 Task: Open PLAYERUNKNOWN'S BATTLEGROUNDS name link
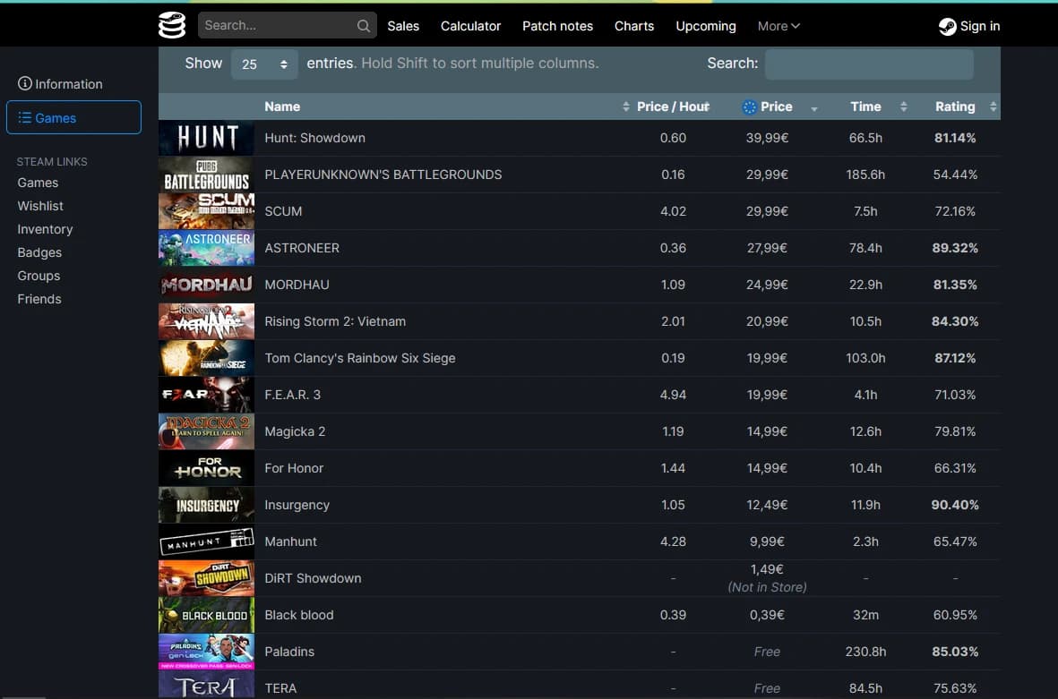pos(383,175)
